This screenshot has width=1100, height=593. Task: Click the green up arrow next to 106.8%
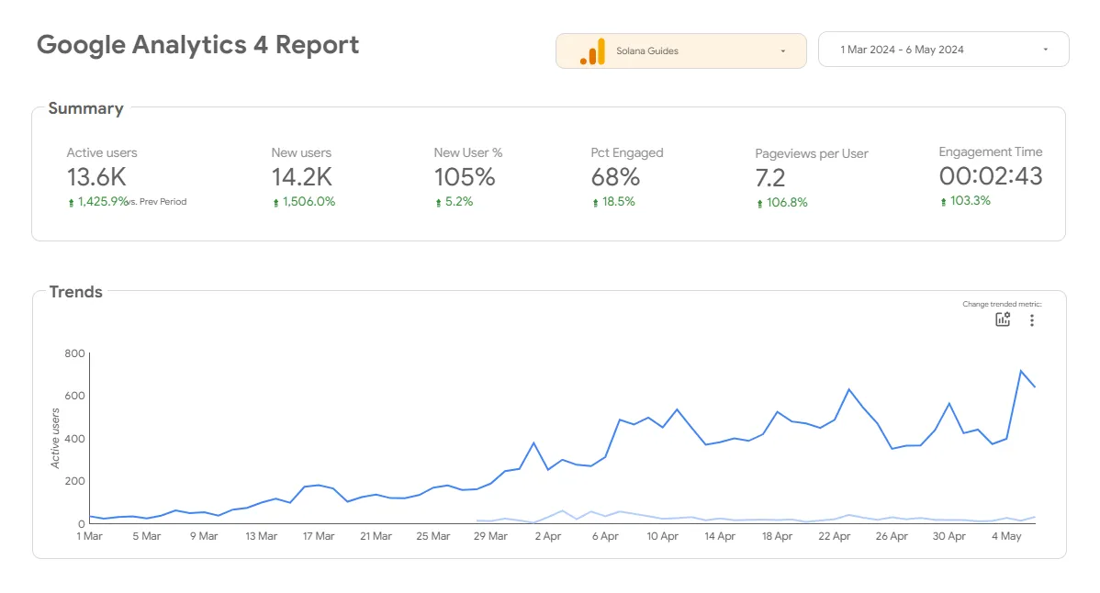759,204
